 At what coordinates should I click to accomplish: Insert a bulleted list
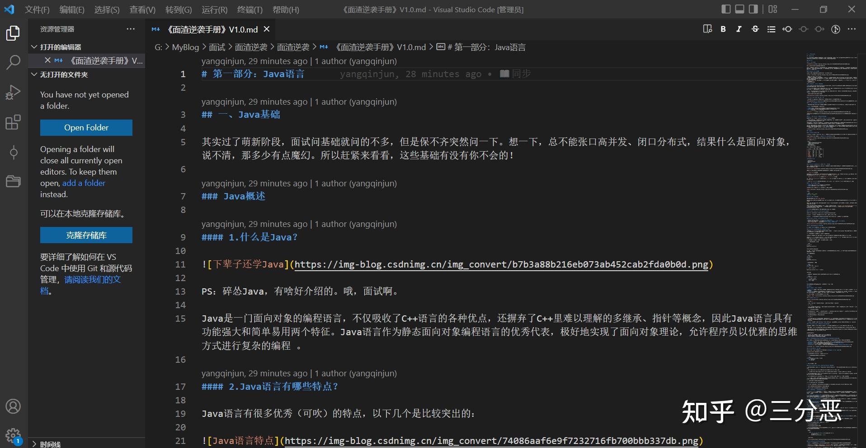click(771, 29)
